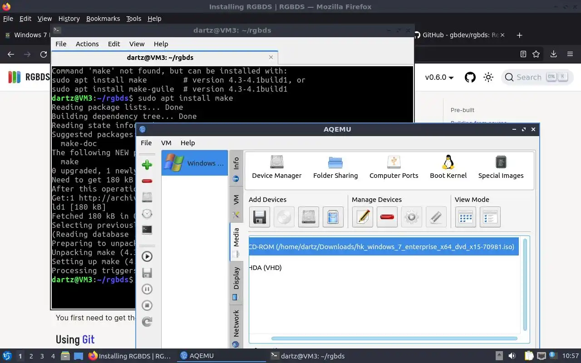Open a new Firefox tab
Image resolution: width=581 pixels, height=363 pixels.
coord(520,35)
